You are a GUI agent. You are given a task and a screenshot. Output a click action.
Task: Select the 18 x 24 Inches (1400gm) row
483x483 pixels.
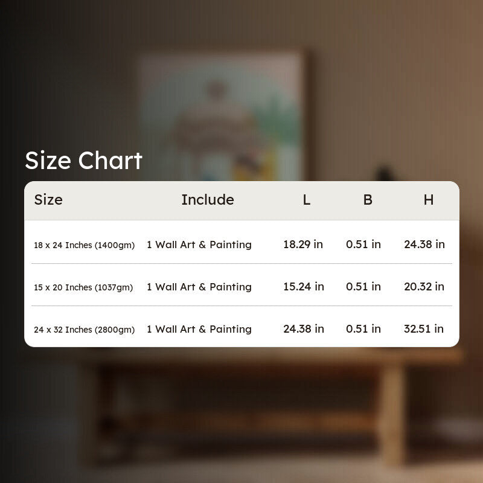(241, 245)
